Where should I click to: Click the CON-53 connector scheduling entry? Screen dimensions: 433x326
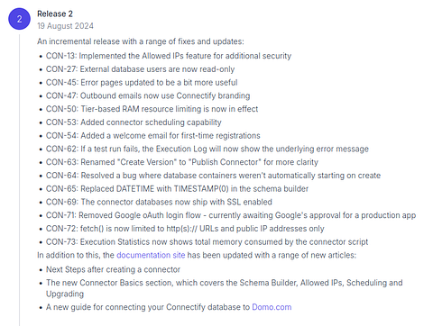(134, 122)
